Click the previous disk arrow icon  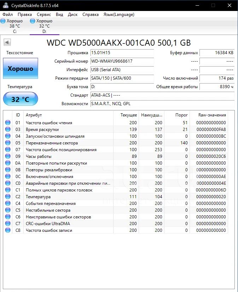tap(7, 42)
